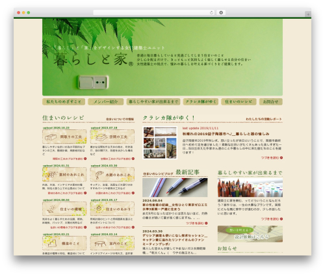Click the 間取りの工夫のブログを読む link
This screenshot has height=275, width=325.
[68, 159]
